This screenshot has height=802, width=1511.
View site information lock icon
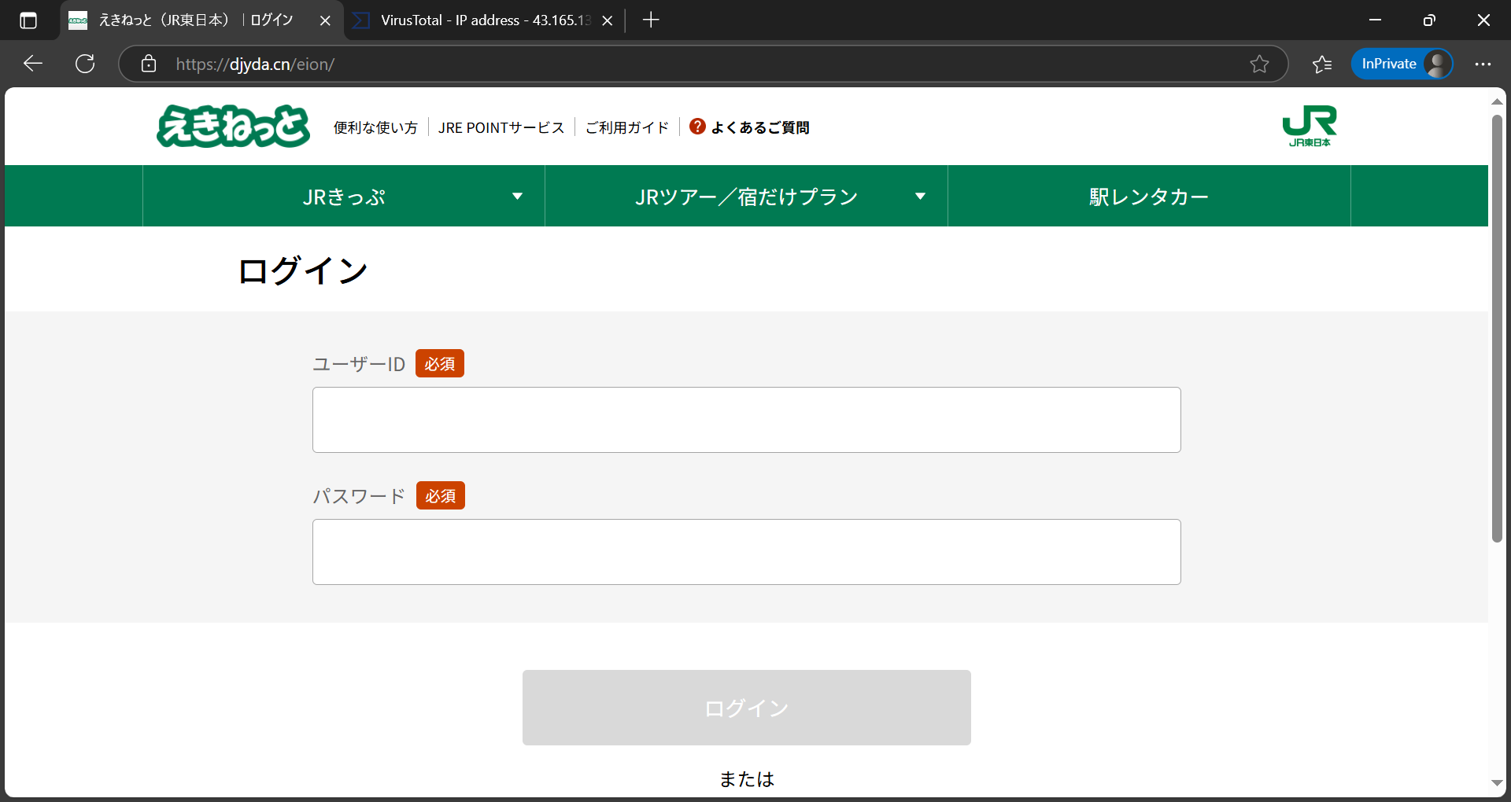coord(149,64)
